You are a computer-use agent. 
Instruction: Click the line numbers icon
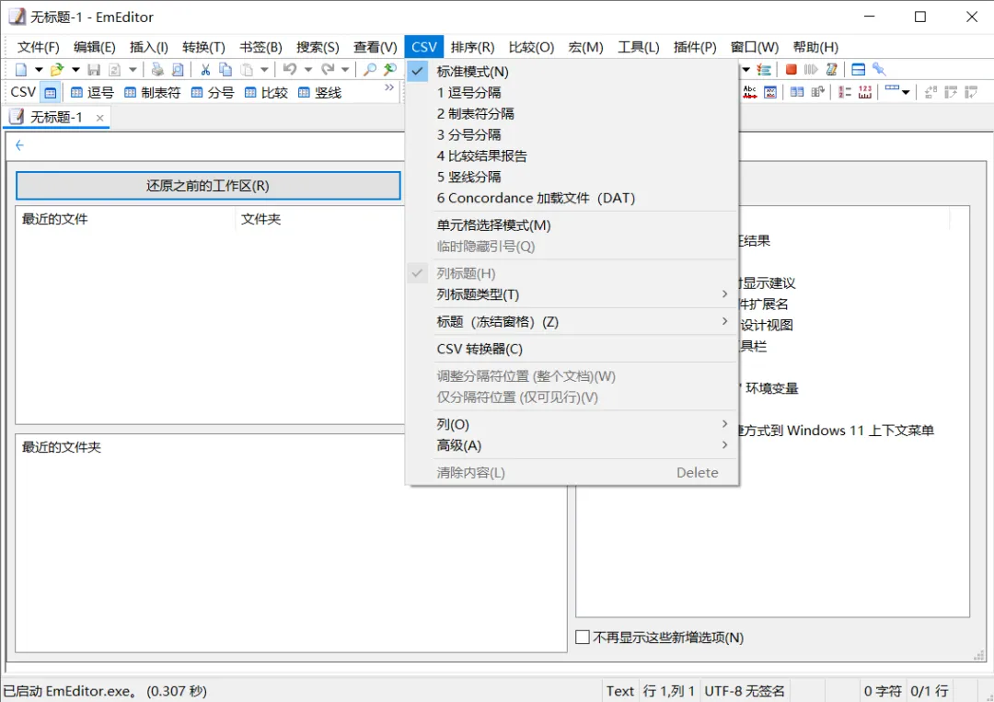tap(844, 93)
